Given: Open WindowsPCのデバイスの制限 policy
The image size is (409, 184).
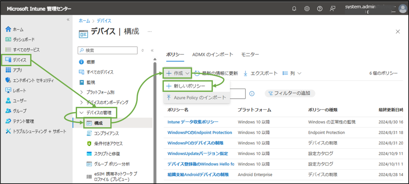Looking at the screenshot, I should coord(195,143).
